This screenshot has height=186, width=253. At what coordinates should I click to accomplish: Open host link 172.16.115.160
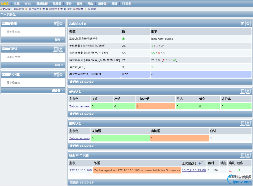80,170
